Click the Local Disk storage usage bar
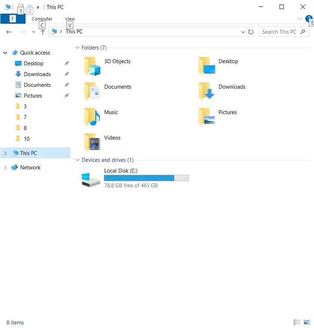 click(146, 178)
